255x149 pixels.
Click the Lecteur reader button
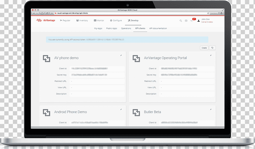click(x=214, y=13)
